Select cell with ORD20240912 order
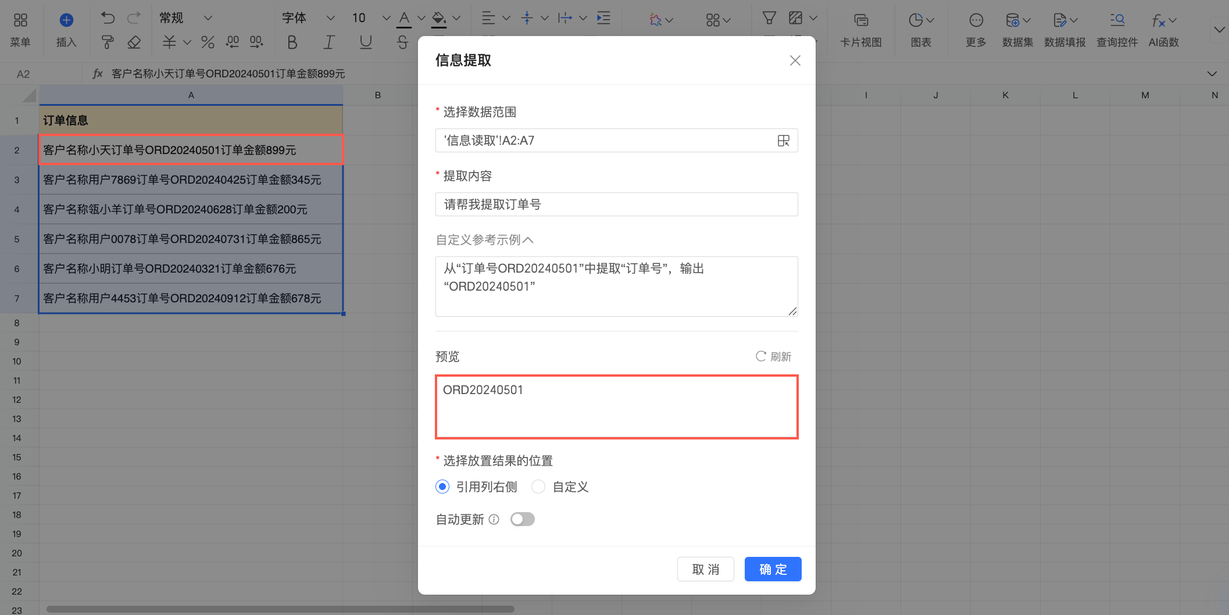This screenshot has width=1229, height=615. click(191, 298)
